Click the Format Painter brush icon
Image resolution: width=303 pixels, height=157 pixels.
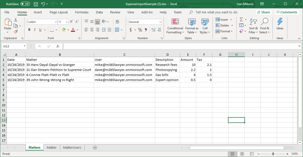click(16, 32)
